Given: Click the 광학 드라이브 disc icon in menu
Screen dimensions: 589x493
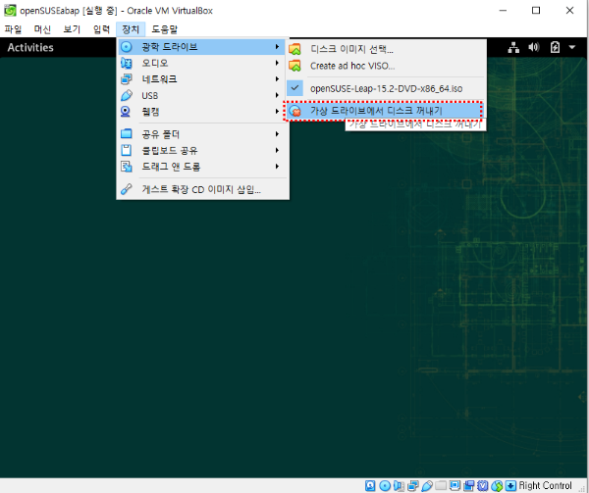Looking at the screenshot, I should point(127,47).
